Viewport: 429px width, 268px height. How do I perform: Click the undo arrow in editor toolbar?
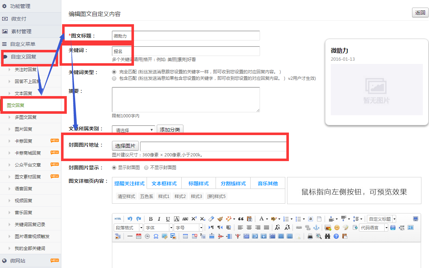point(130,219)
